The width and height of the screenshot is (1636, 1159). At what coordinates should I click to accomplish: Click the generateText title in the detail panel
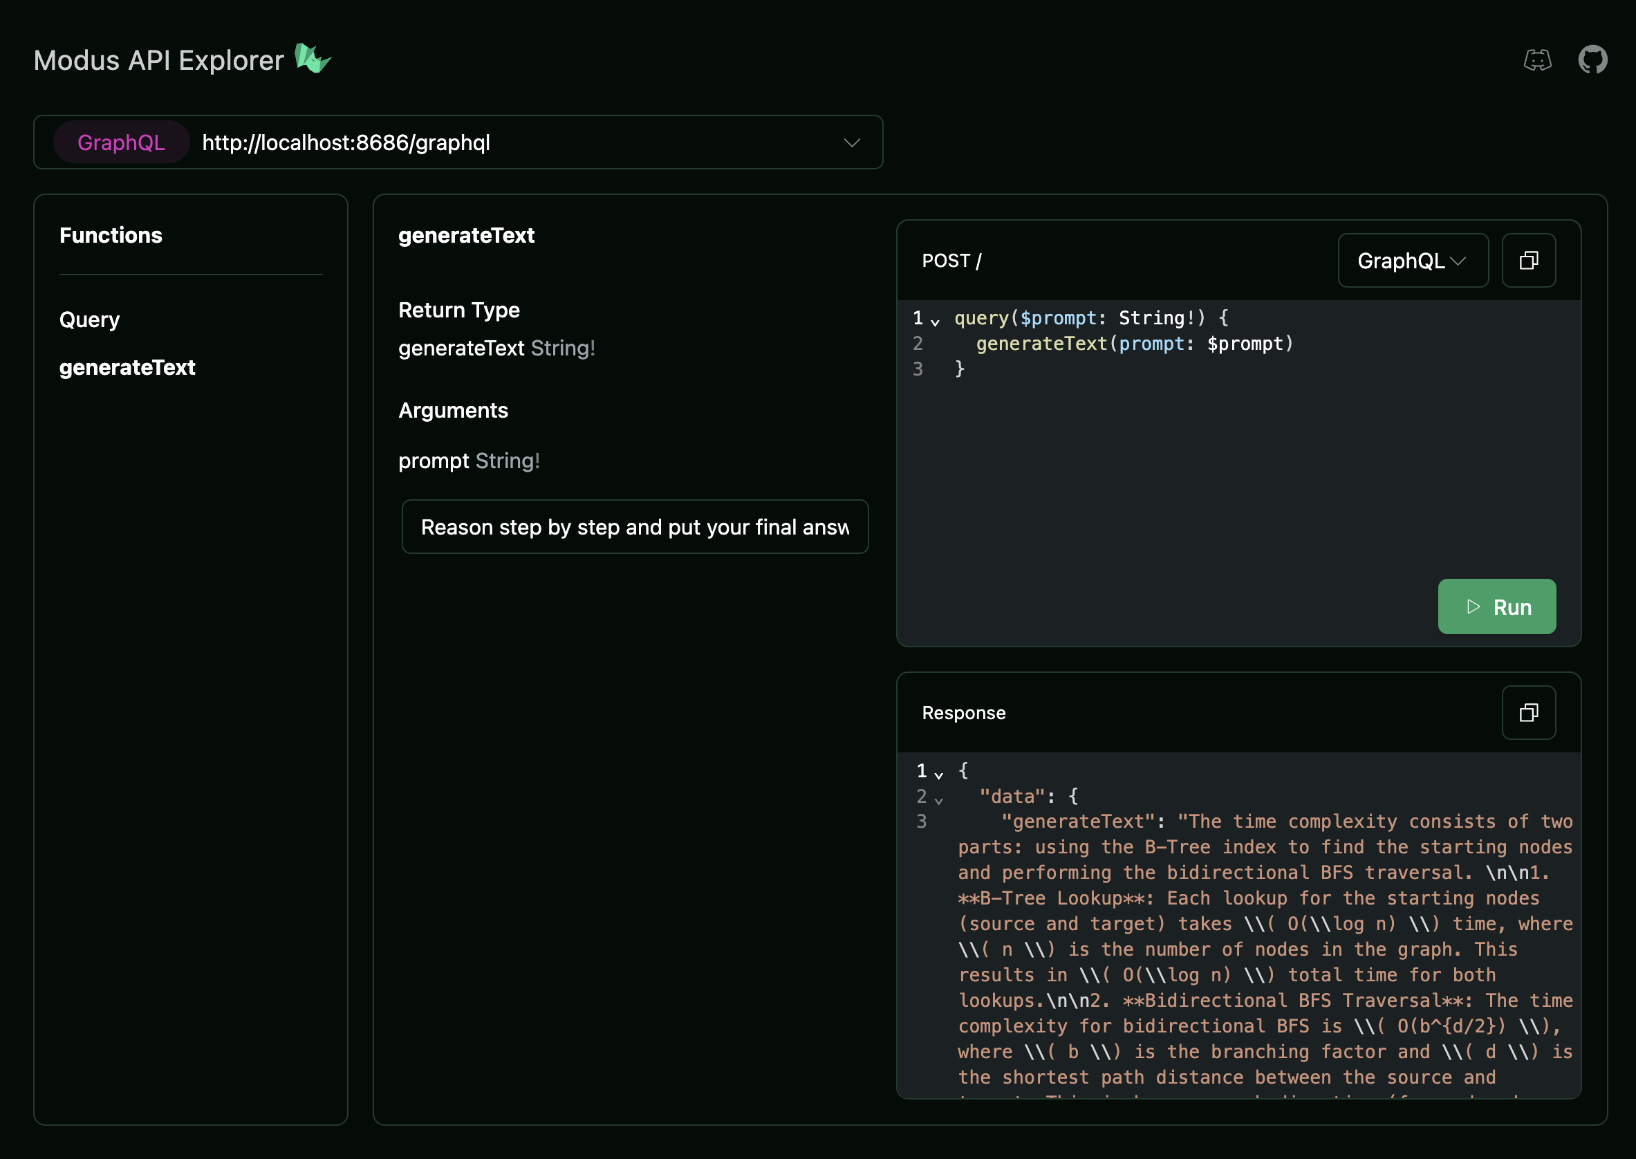[x=466, y=235]
